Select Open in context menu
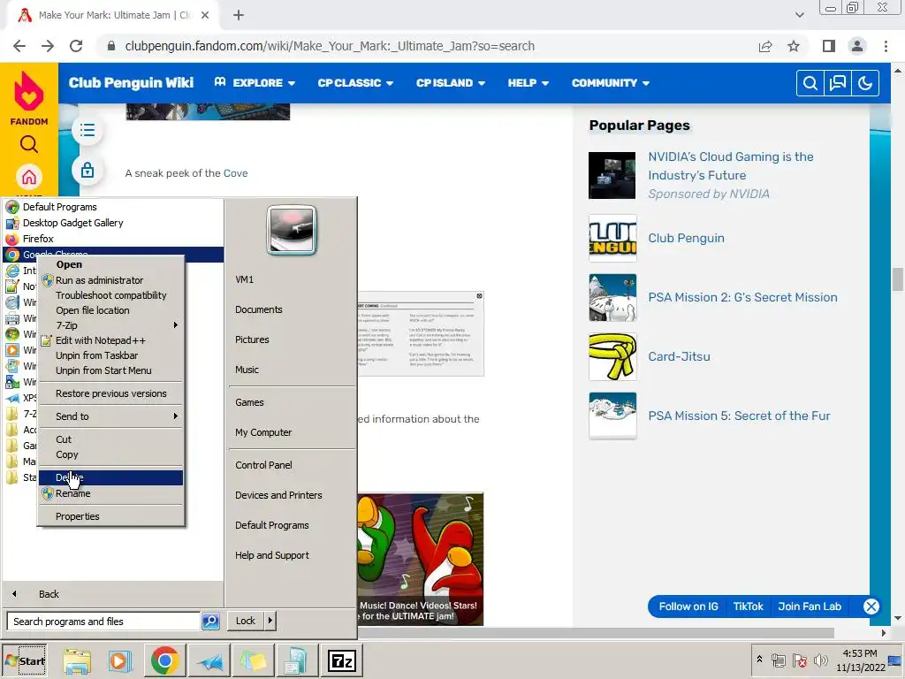Image resolution: width=905 pixels, height=679 pixels. [110, 264]
